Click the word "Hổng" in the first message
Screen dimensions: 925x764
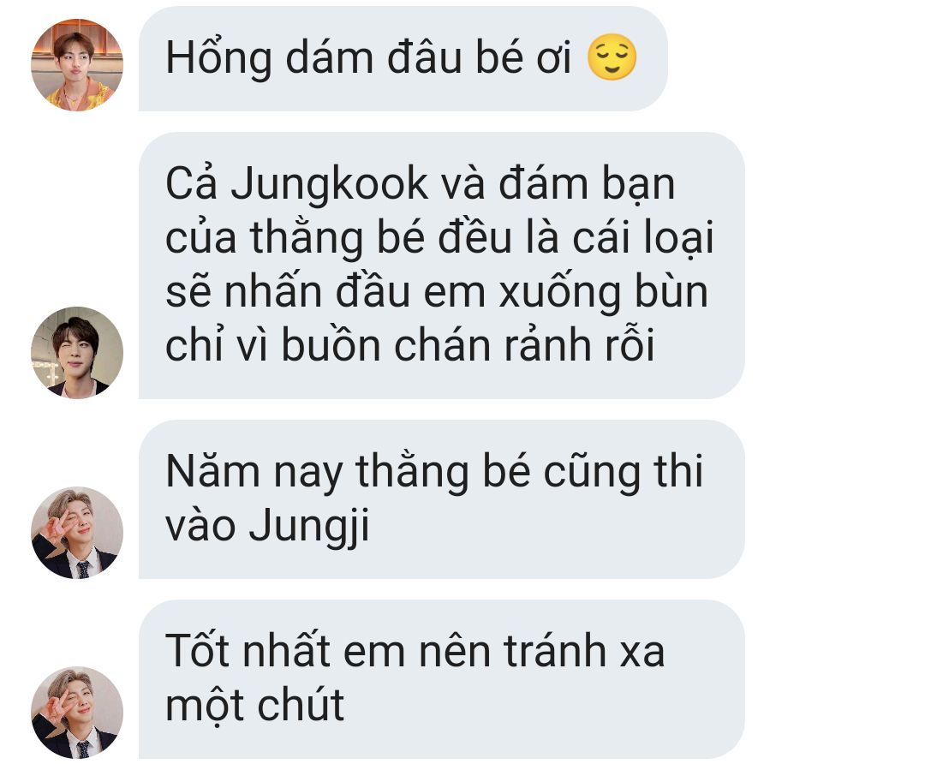click(x=219, y=58)
